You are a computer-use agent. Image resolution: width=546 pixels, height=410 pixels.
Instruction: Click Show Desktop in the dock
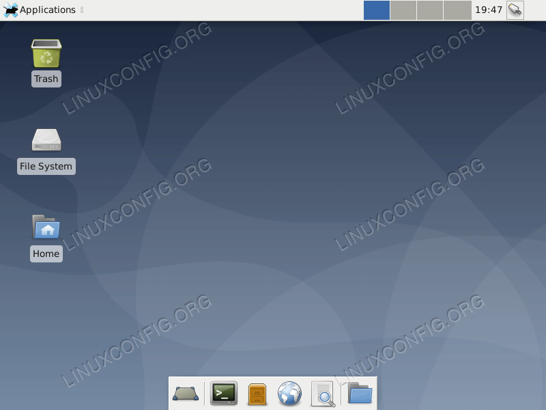[186, 394]
